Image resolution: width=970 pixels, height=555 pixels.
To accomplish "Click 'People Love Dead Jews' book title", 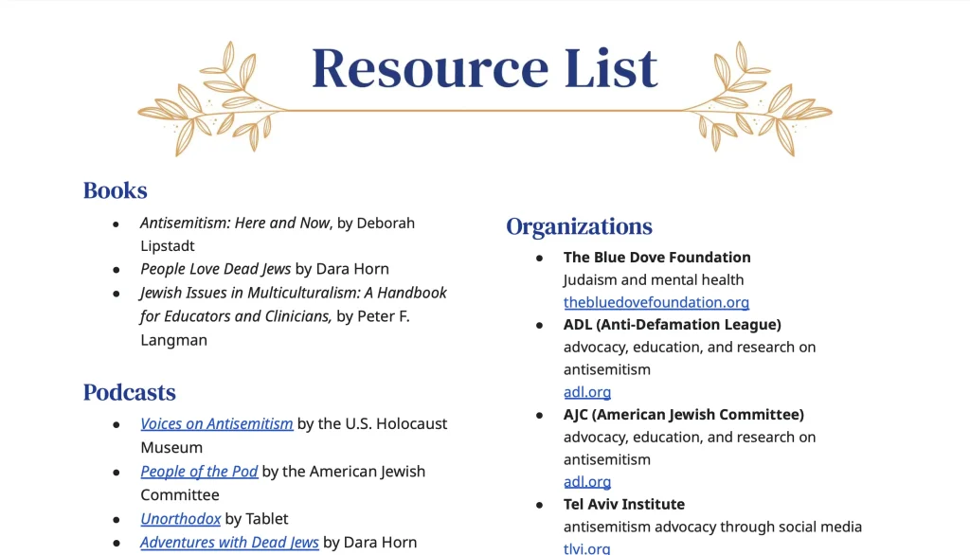I will (x=215, y=269).
